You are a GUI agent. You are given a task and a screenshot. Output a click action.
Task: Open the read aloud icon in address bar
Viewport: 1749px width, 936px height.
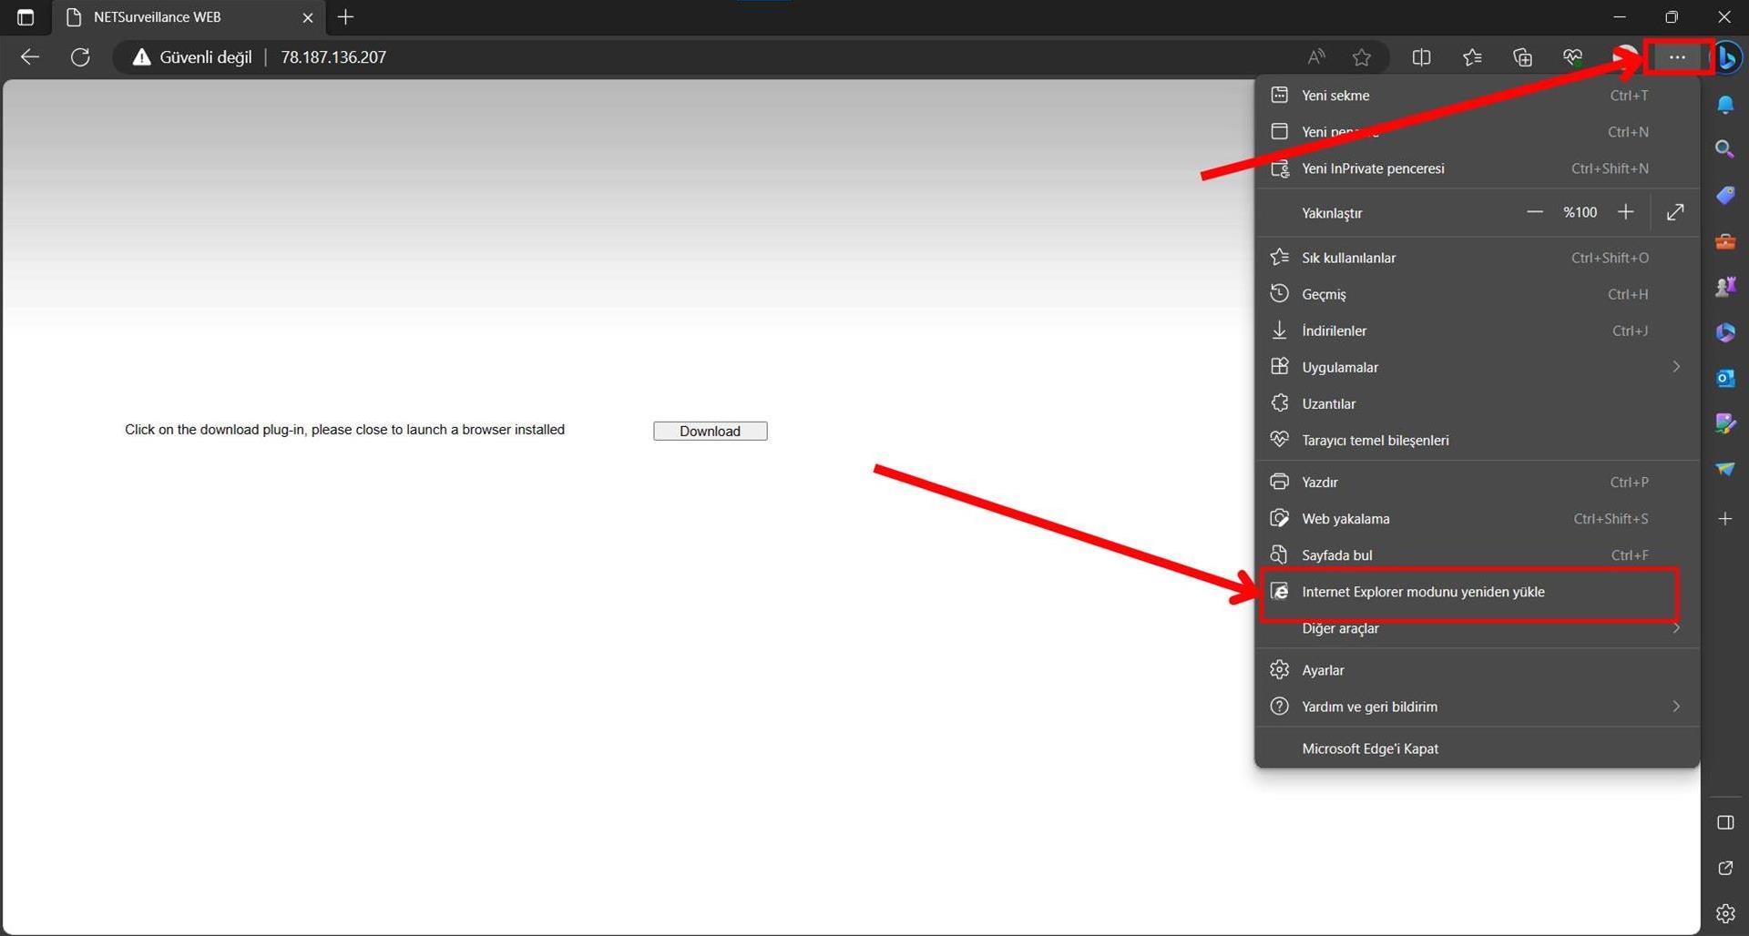click(x=1316, y=57)
